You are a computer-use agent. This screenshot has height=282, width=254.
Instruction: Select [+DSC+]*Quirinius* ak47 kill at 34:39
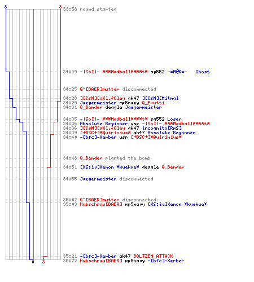[129, 133]
